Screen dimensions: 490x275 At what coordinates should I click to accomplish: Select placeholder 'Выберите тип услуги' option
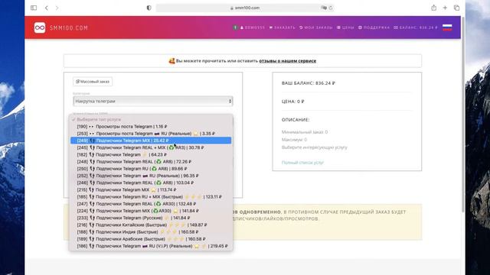pyautogui.click(x=151, y=119)
